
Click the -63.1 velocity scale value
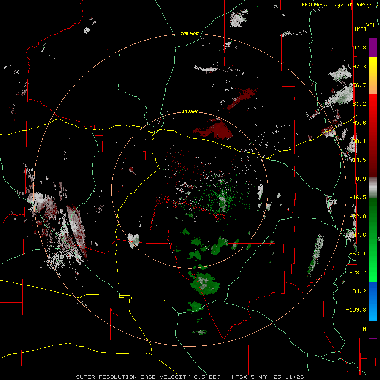[358, 254]
